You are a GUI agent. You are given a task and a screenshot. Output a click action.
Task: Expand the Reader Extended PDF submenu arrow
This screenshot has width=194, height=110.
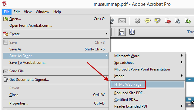click(x=182, y=106)
